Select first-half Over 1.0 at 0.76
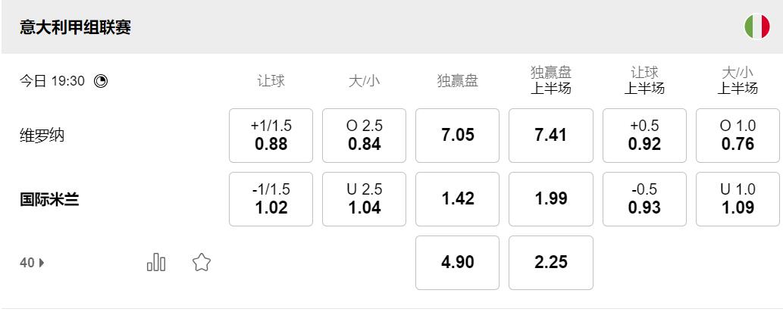 [738, 136]
